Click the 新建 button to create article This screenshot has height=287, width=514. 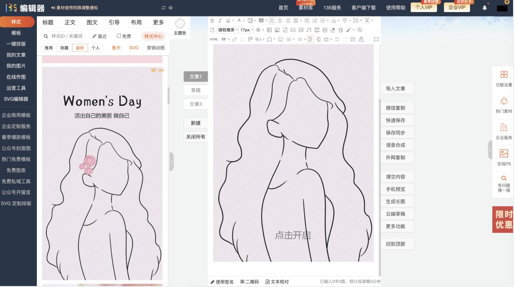click(196, 123)
